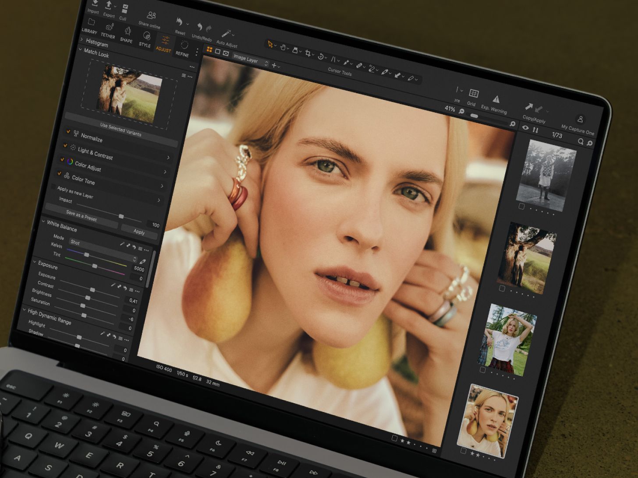Switch to the LIBRARY tool tab
The width and height of the screenshot is (638, 478).
click(x=90, y=26)
